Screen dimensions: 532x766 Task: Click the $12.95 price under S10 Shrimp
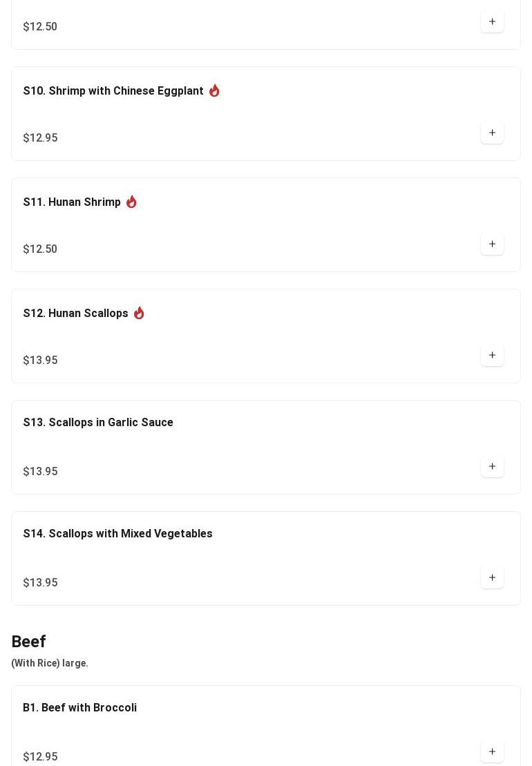click(40, 138)
